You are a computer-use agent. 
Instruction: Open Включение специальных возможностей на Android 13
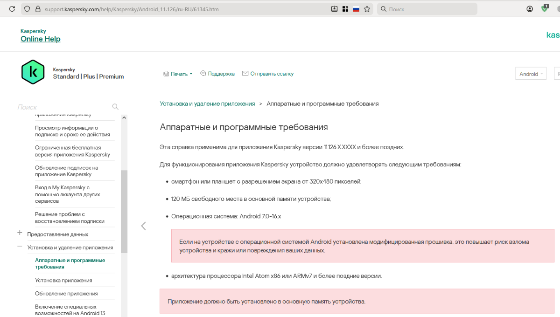coord(70,310)
